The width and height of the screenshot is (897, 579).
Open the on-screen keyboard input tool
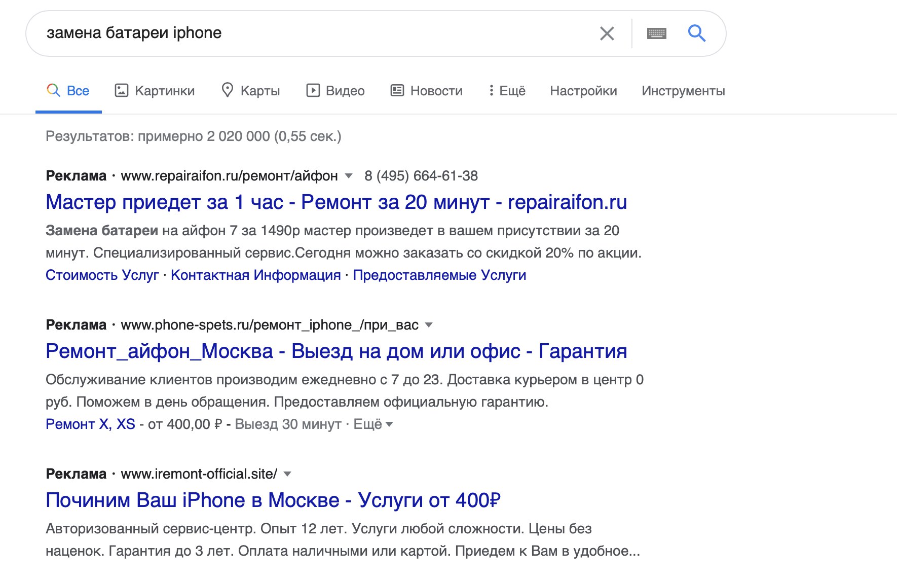pyautogui.click(x=656, y=33)
